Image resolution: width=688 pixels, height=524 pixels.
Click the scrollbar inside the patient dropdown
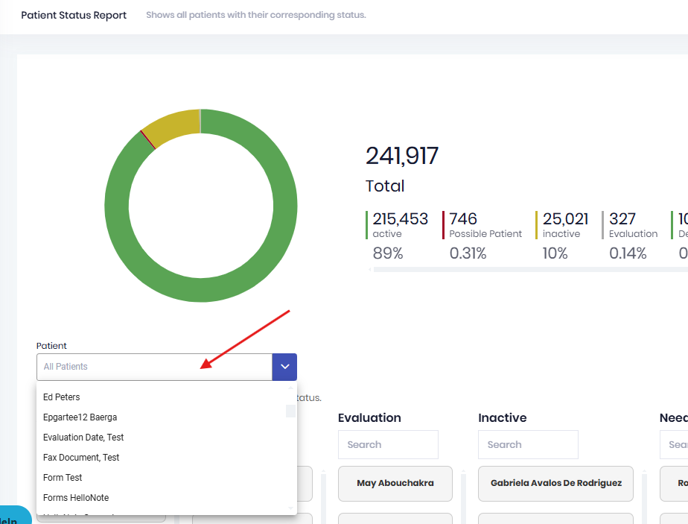tap(290, 411)
